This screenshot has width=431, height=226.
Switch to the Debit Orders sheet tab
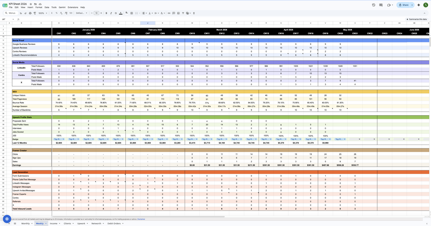114,223
